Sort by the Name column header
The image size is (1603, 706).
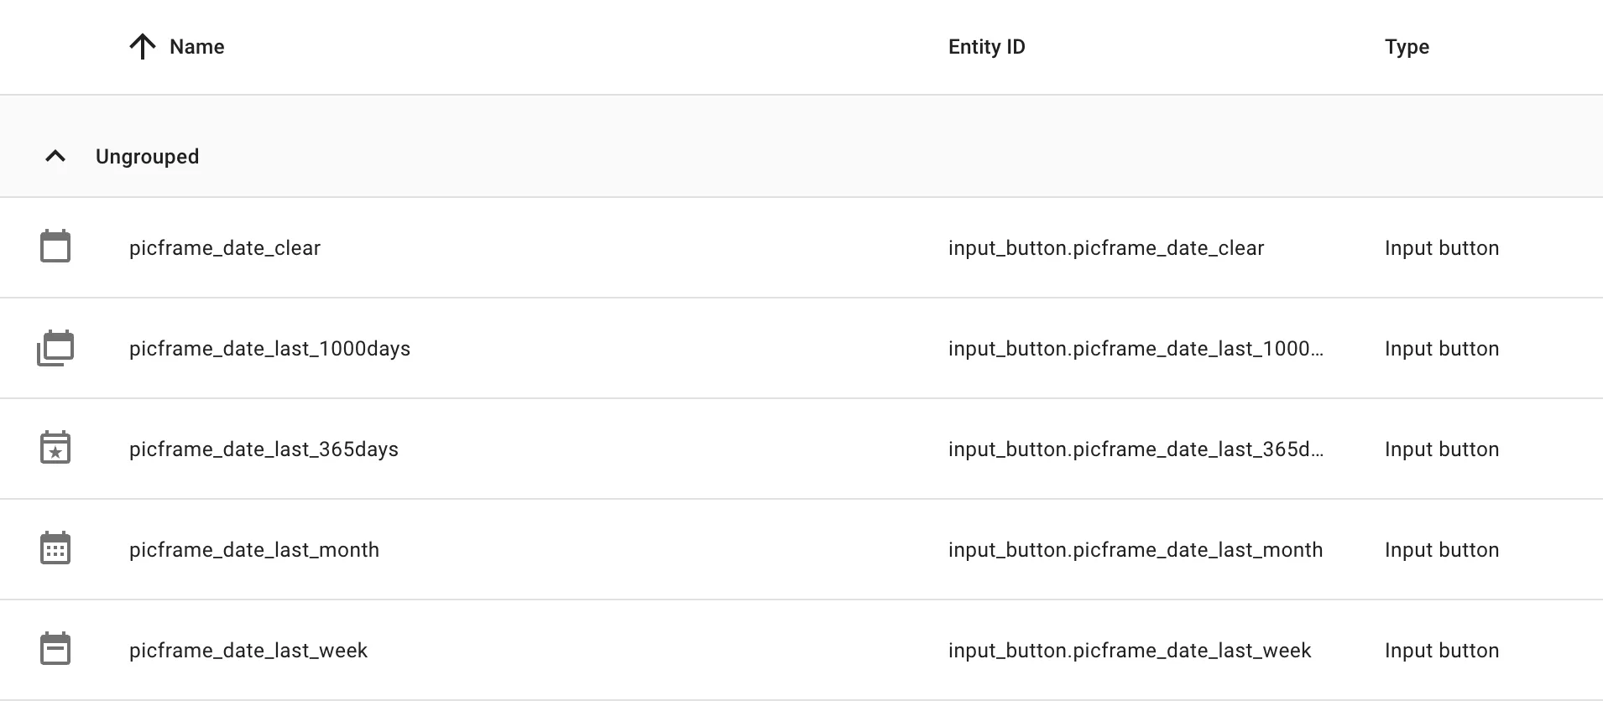[196, 47]
